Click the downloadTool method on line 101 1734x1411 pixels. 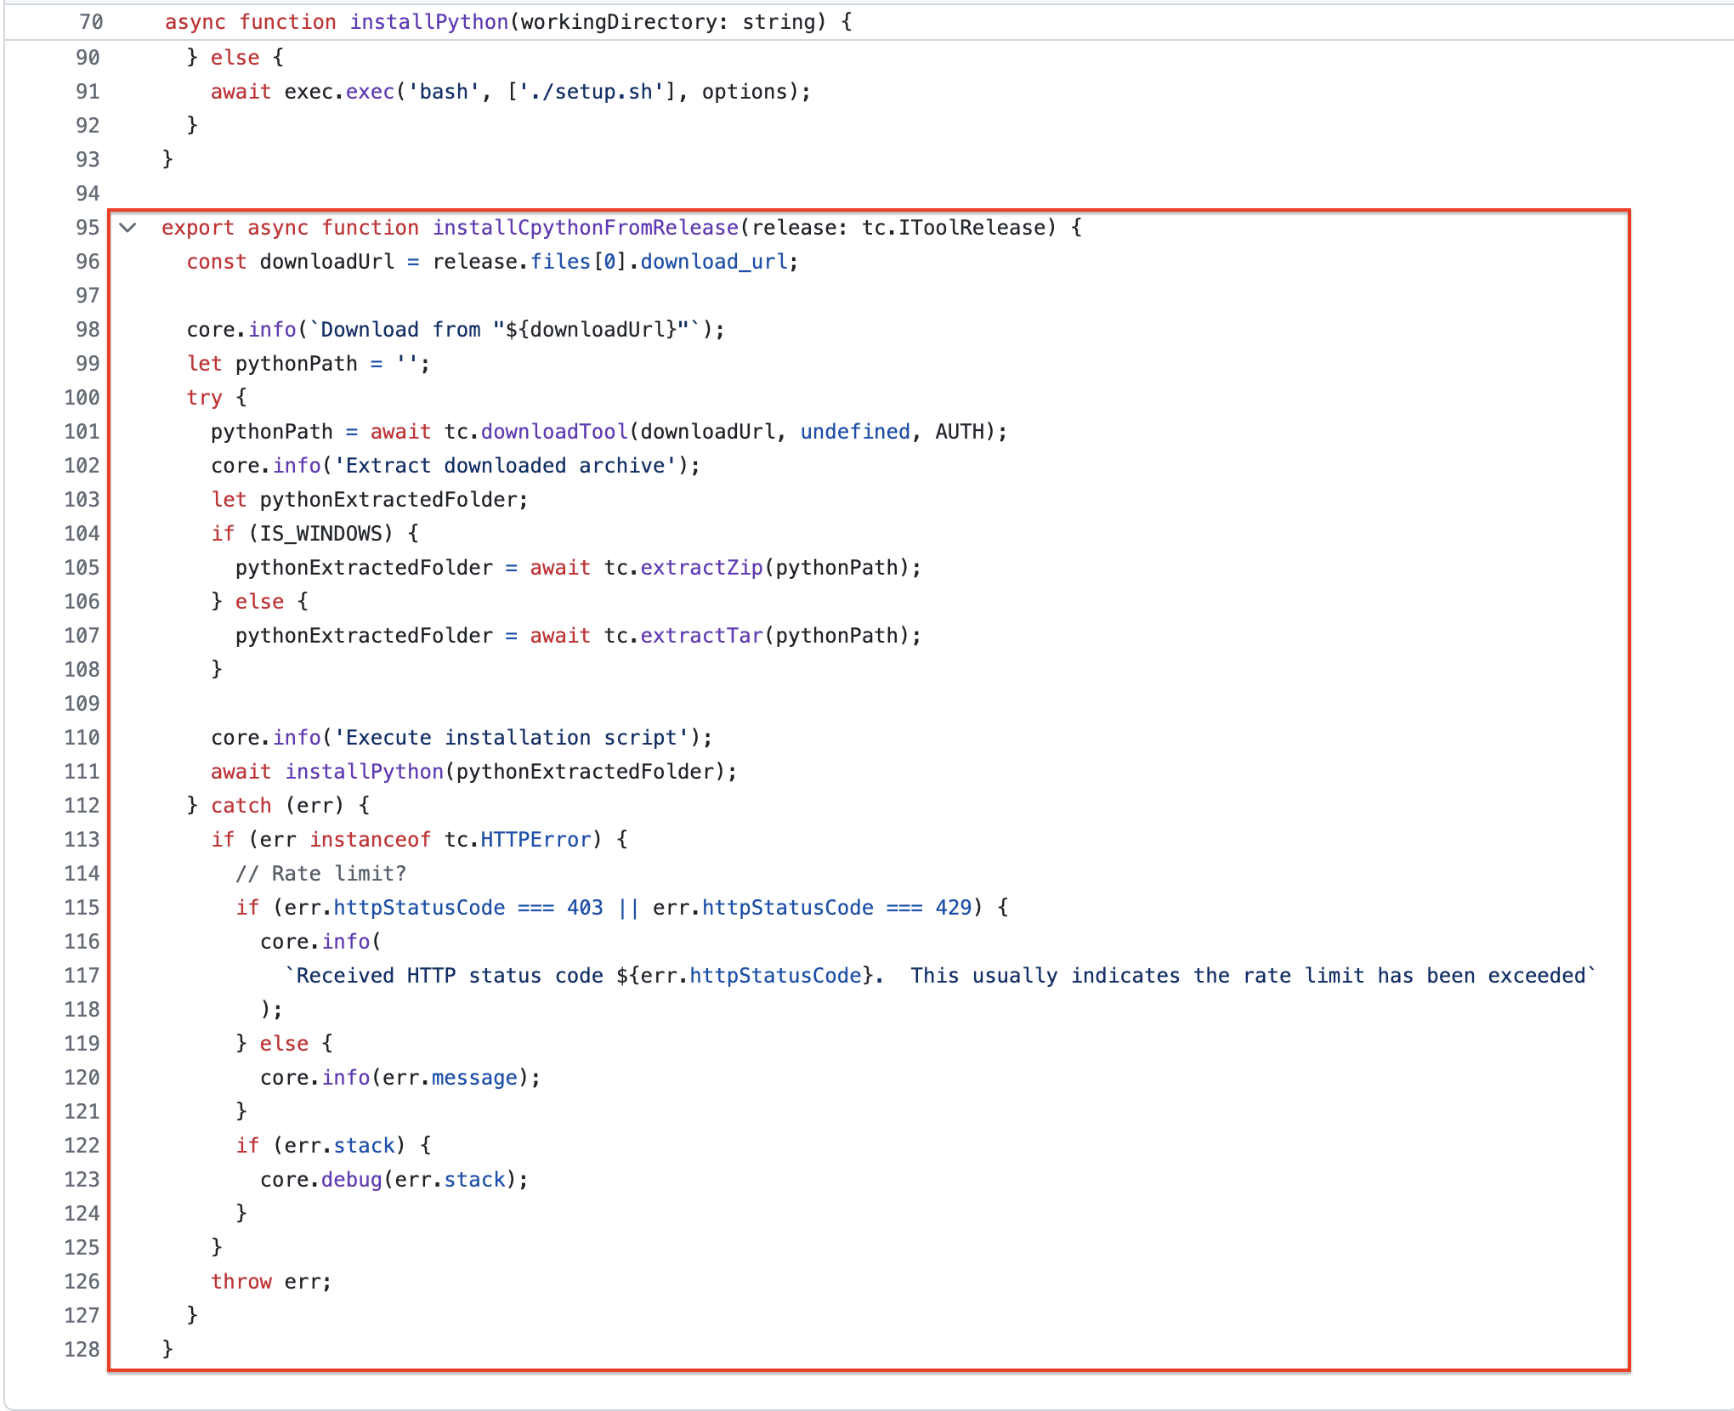[553, 432]
